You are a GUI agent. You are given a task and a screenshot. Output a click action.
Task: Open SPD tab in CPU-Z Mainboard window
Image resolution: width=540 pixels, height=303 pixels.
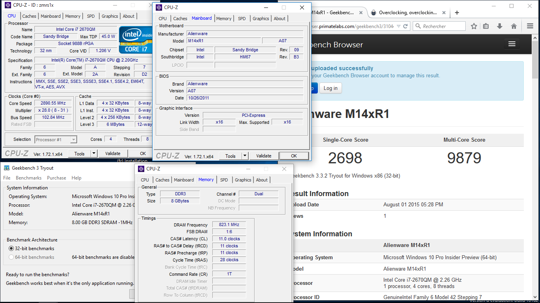coord(242,19)
